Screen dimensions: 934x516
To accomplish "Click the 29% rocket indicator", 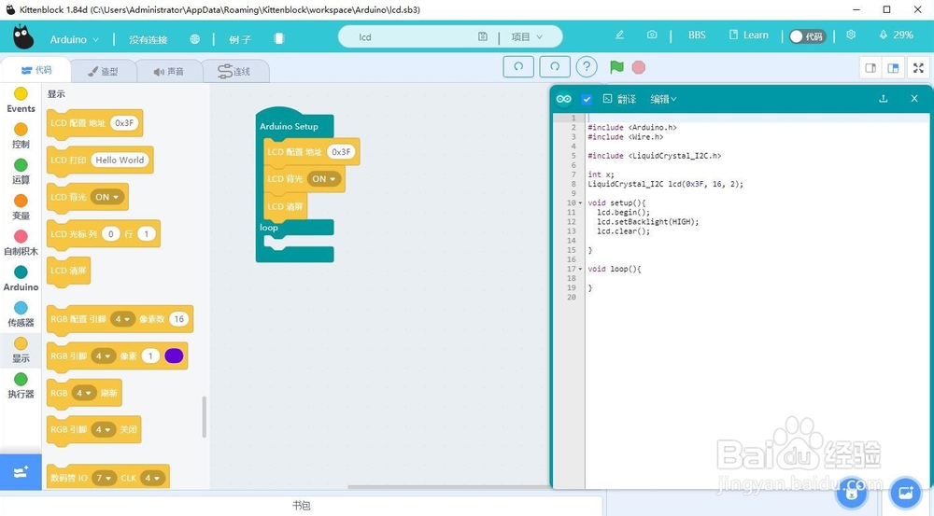I will (896, 35).
